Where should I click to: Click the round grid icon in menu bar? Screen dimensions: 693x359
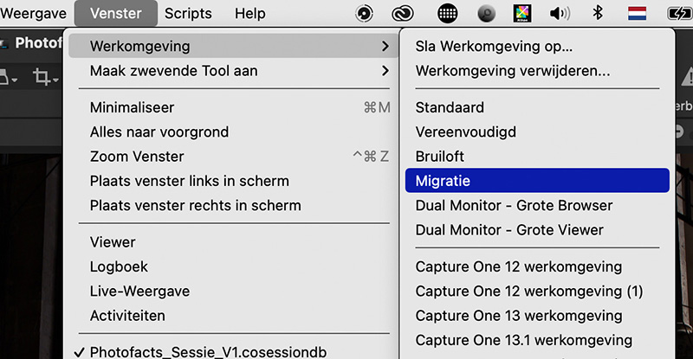click(447, 14)
